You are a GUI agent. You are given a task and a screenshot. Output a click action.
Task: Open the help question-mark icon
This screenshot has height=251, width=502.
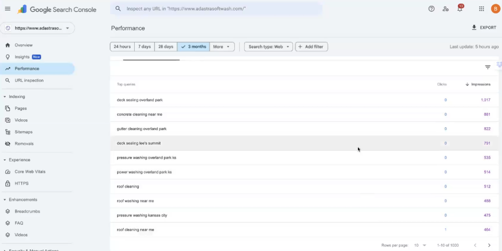pyautogui.click(x=431, y=9)
